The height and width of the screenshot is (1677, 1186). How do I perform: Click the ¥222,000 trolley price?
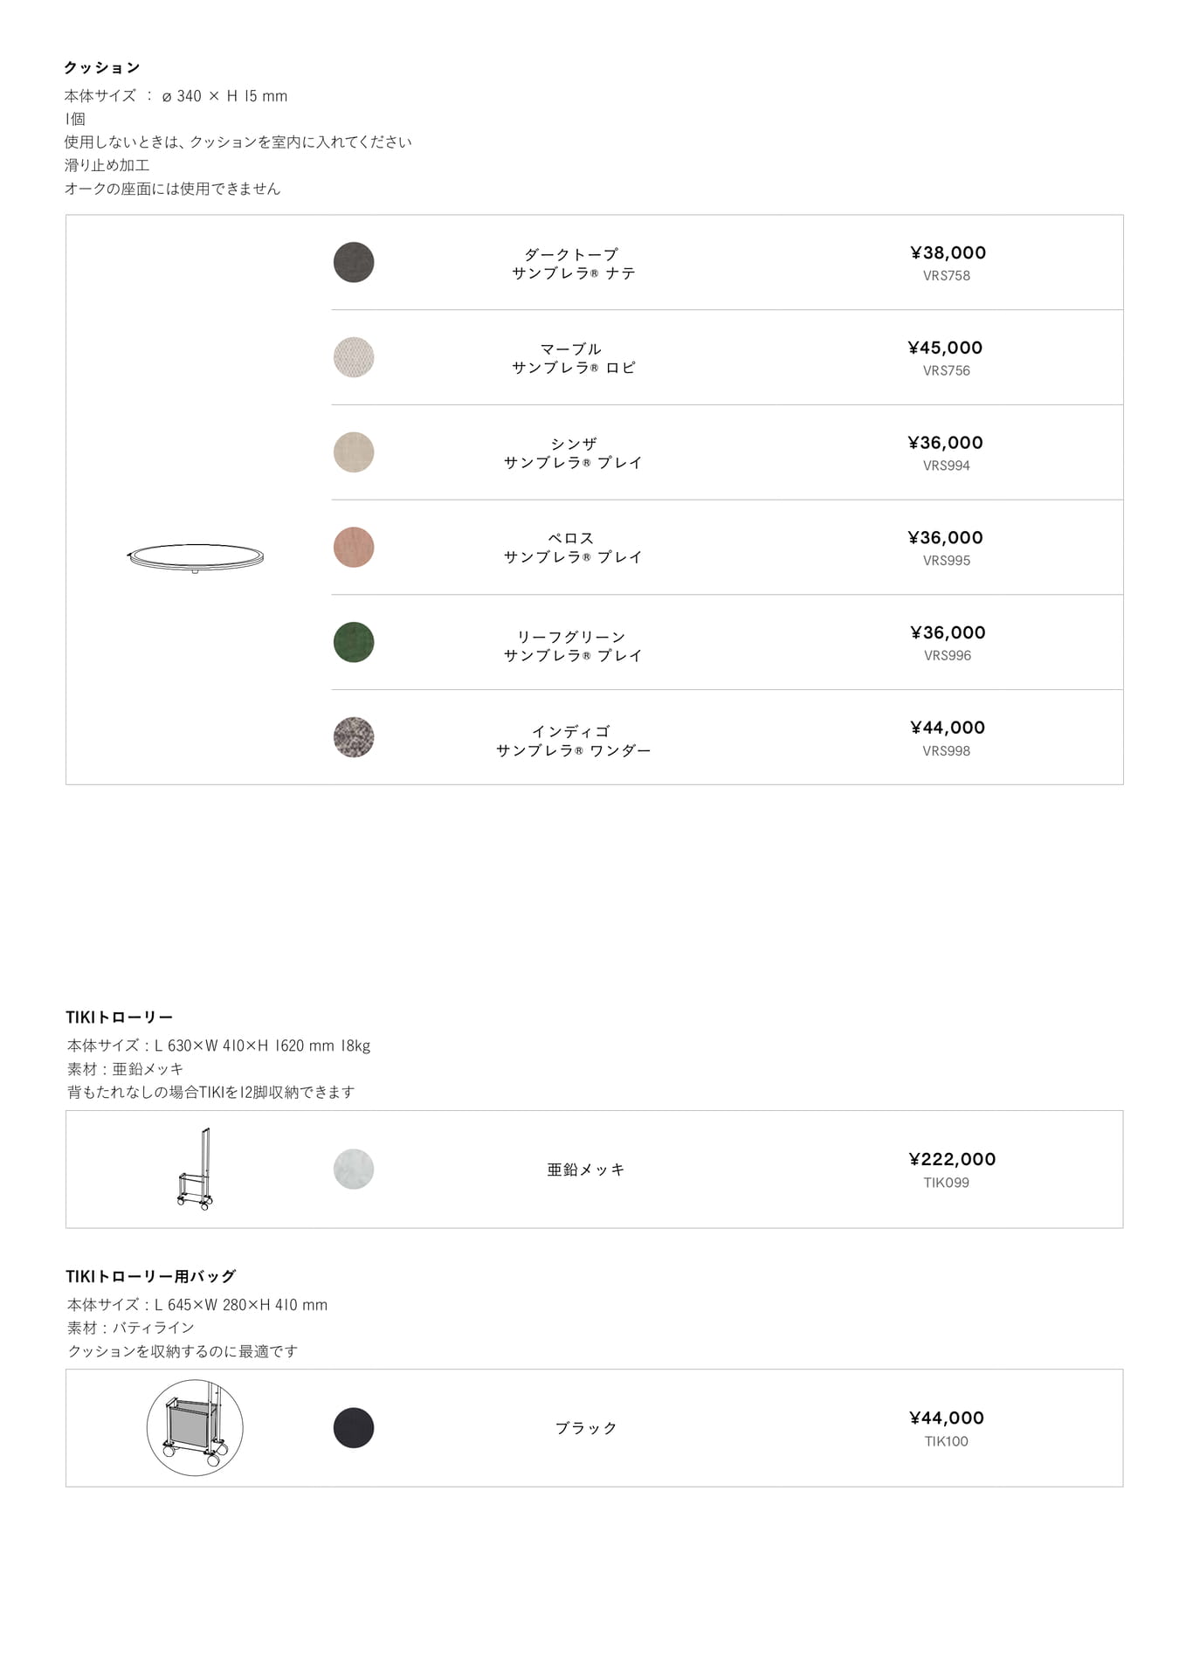coord(952,1159)
